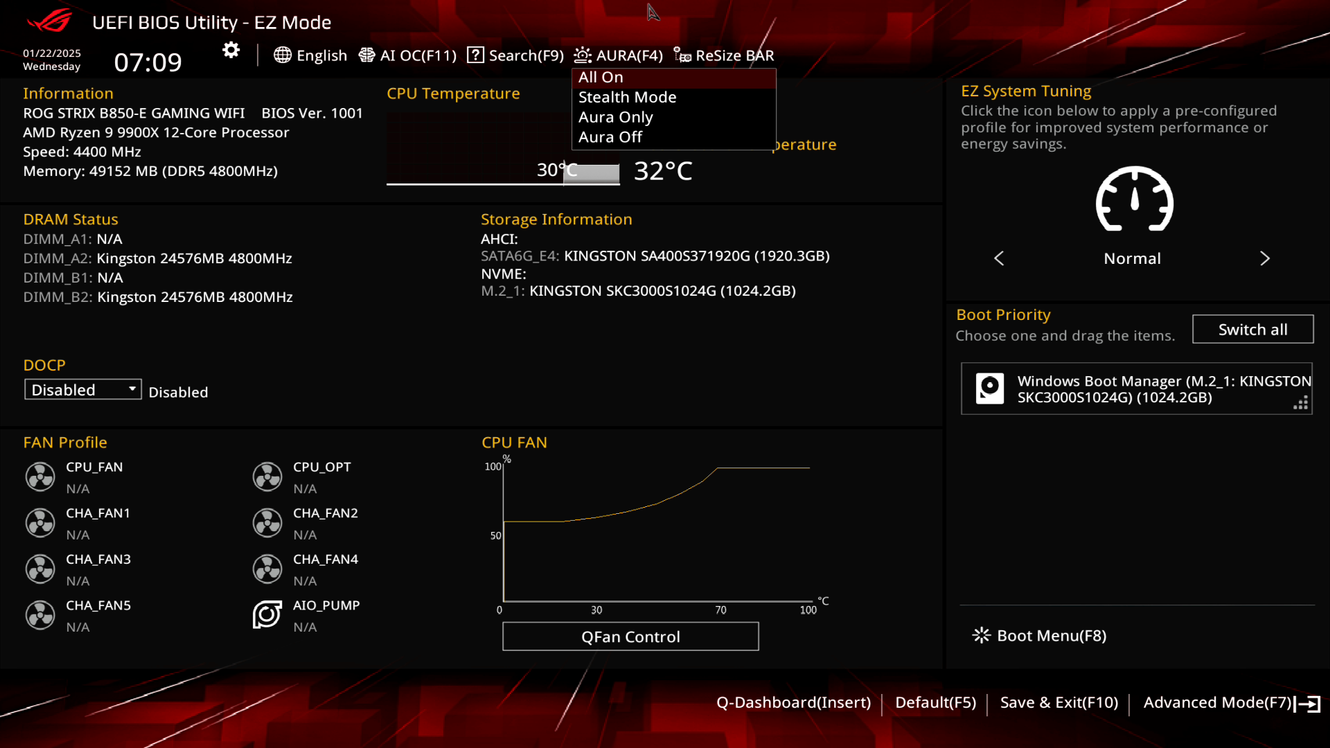Click Save and Exit F10 button
The width and height of the screenshot is (1330, 748).
(x=1060, y=702)
